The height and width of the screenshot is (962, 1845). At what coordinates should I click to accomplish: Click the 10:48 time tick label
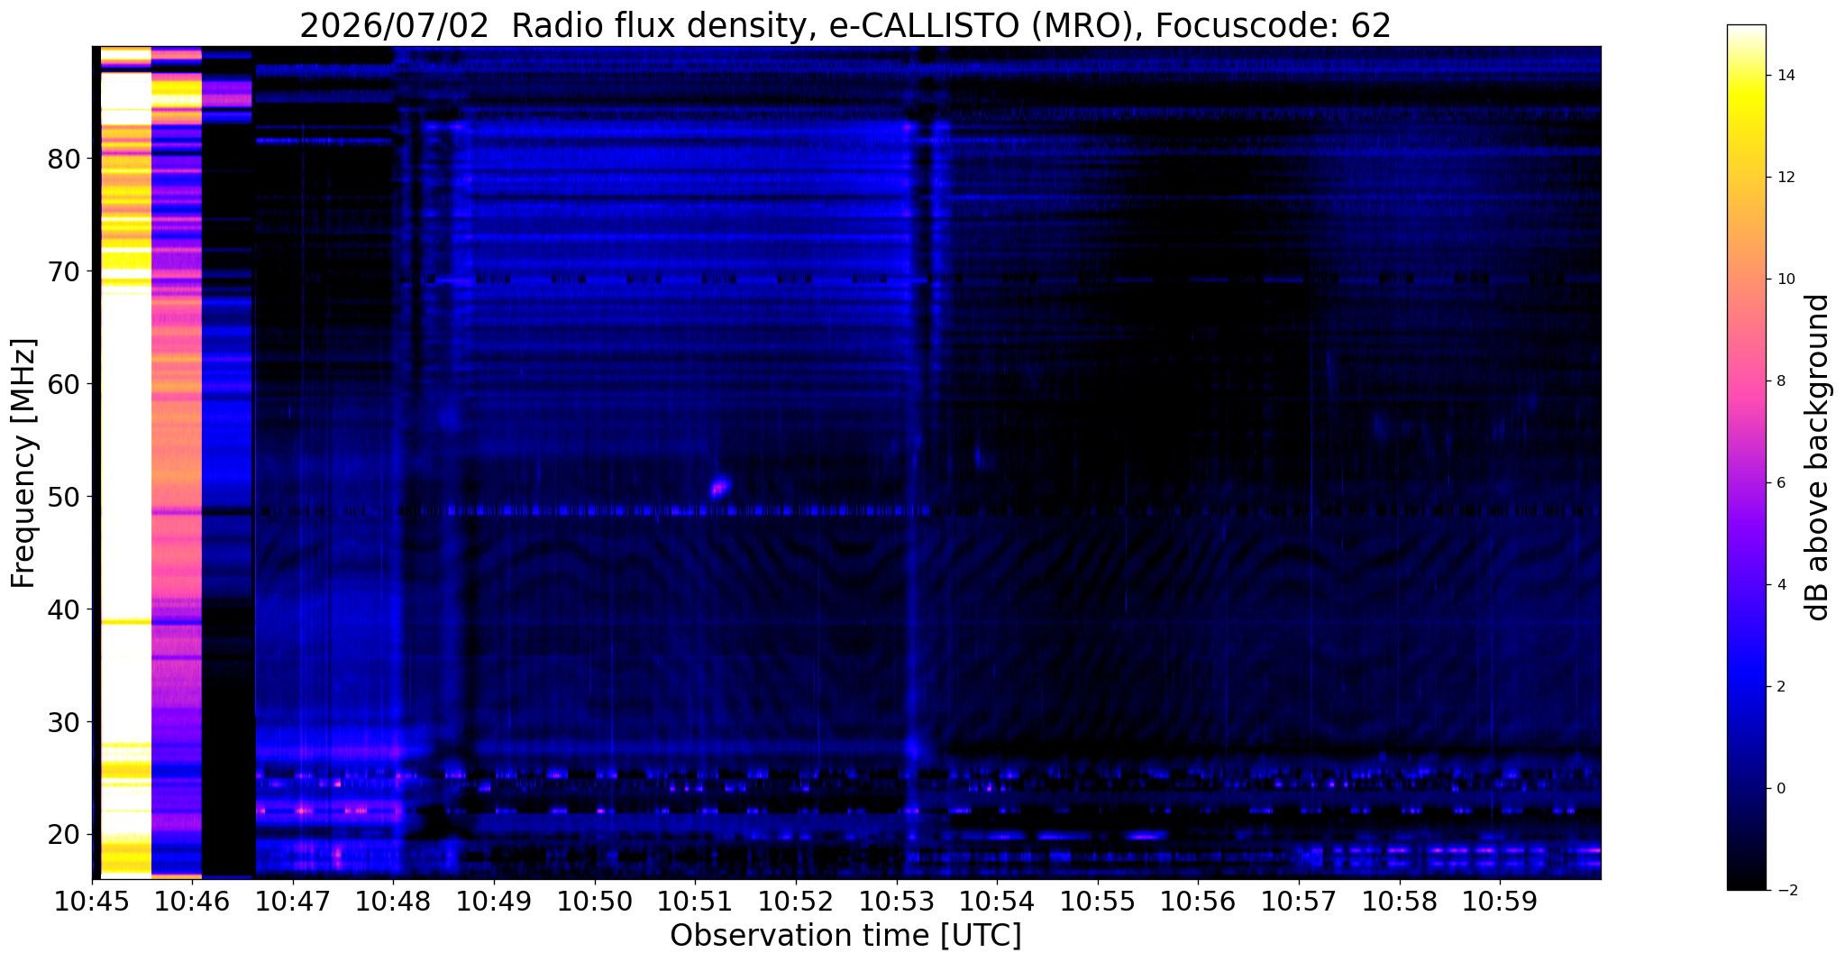[394, 901]
